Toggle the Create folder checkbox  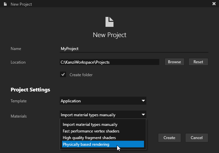point(63,75)
